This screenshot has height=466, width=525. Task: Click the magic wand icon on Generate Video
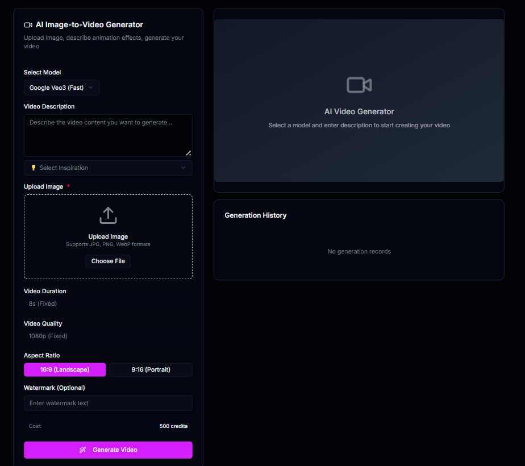tap(83, 450)
